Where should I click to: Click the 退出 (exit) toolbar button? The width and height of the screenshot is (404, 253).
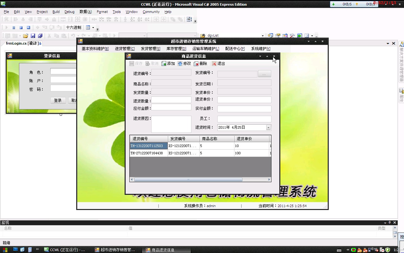click(218, 64)
